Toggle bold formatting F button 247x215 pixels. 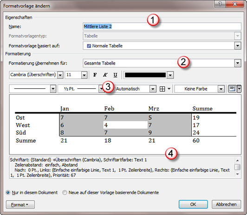point(95,75)
